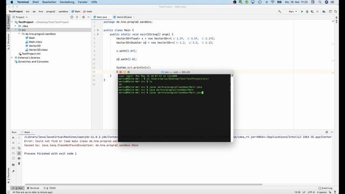This screenshot has height=194, width=345.
Task: Open the Main run configuration dropdown
Action: (x=292, y=11)
